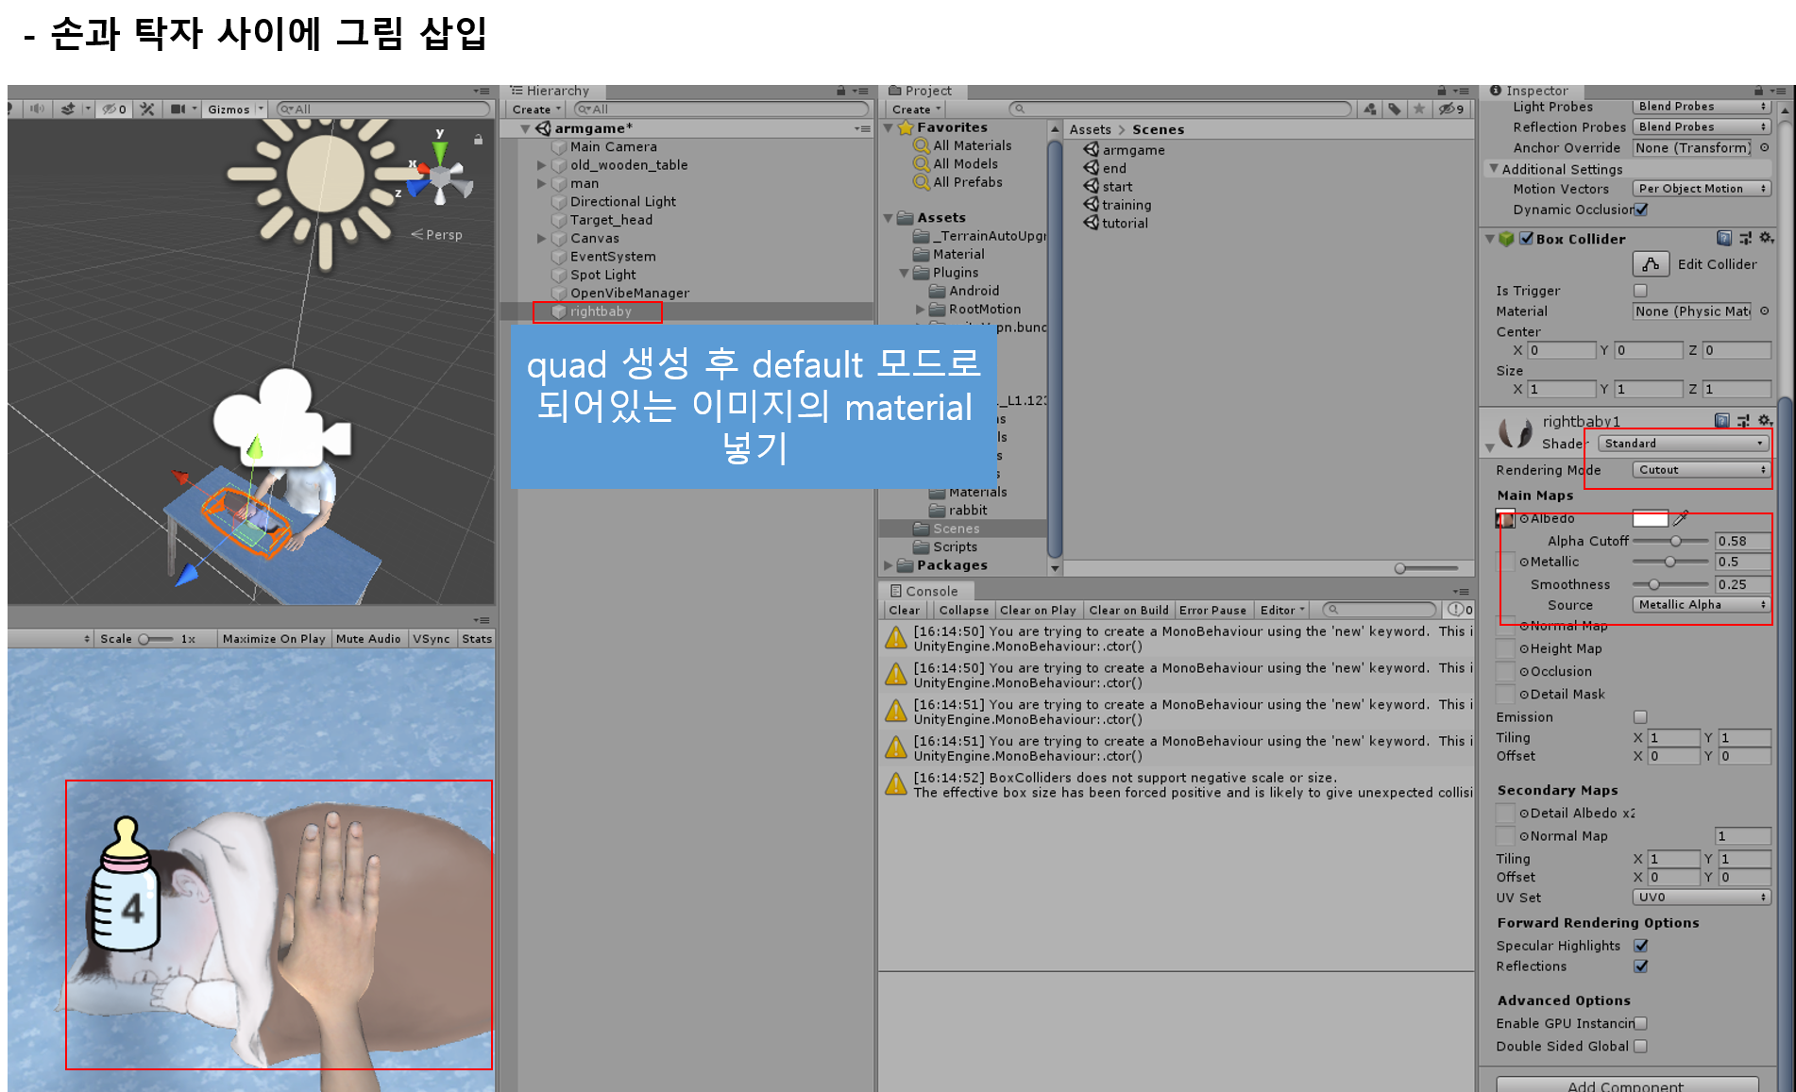1796x1092 pixels.
Task: Select rightbaby object in Hierarchy
Action: coord(601,311)
